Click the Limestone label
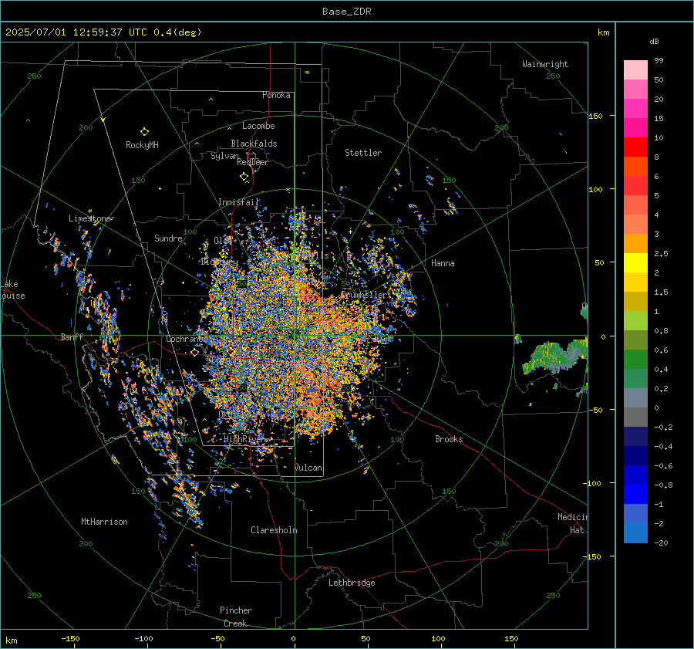 tap(90, 218)
